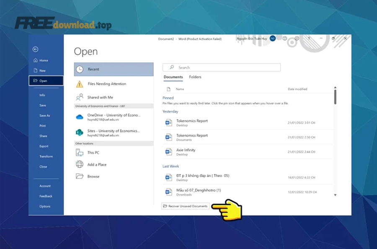
Task: Select Open in the sidebar
Action: click(46, 81)
